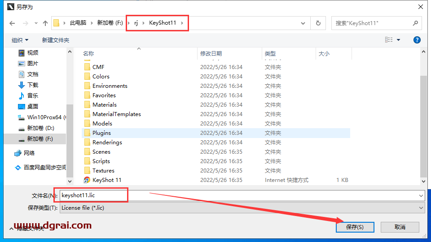Open the Plugins folder

pyautogui.click(x=101, y=133)
